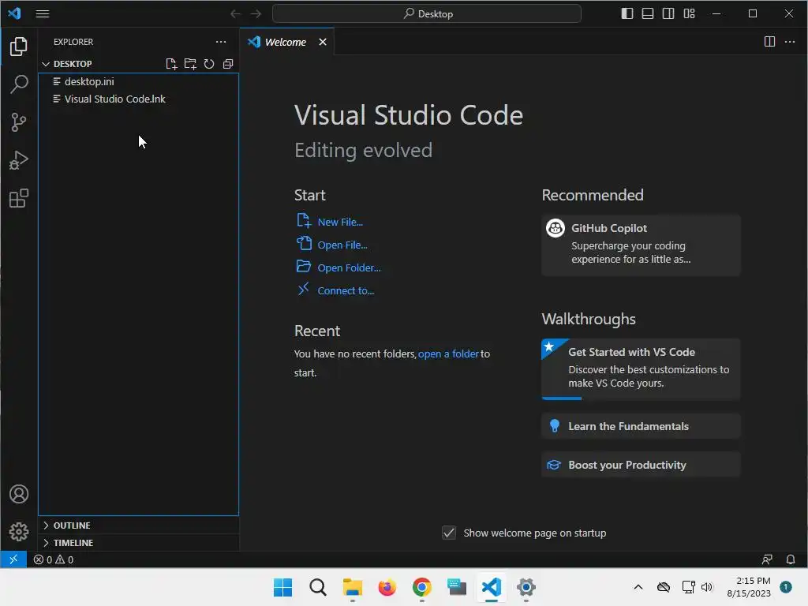Open Get Started with VS Code walkthrough
The image size is (808, 606).
(x=641, y=369)
